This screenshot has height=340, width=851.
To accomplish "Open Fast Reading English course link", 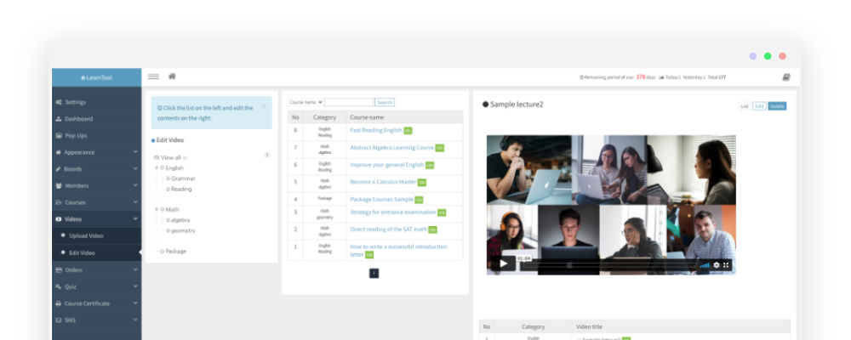I will coord(376,130).
